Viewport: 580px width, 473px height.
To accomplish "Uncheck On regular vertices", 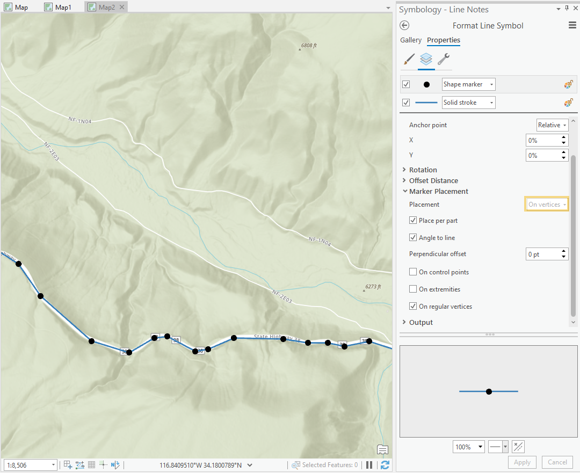I will (413, 306).
